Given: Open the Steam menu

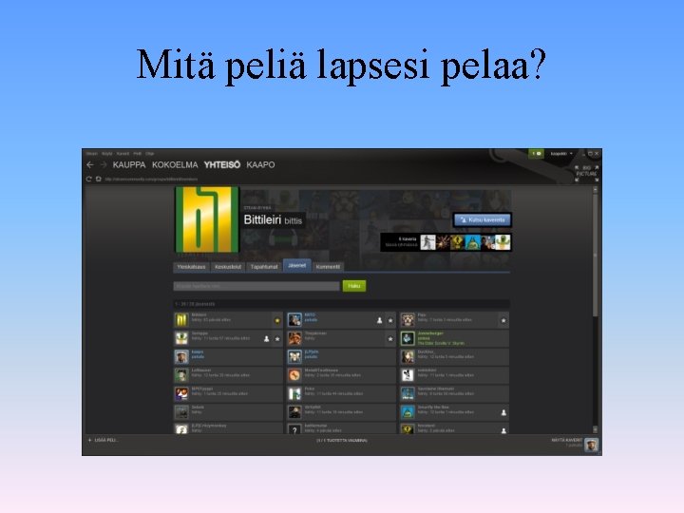Looking at the screenshot, I should 91,154.
